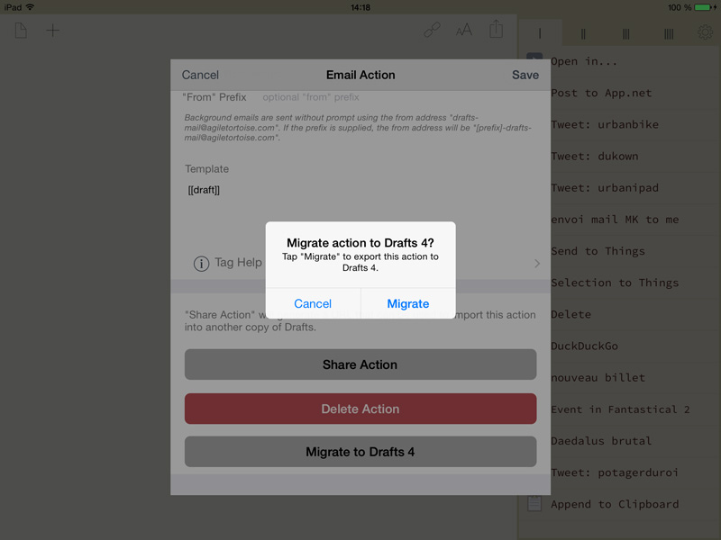Tap the share arrow icon in toolbar
The height and width of the screenshot is (540, 721).
[497, 29]
